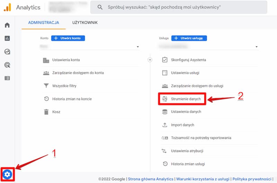Click the Admin gear icon
Viewport: 277px width, 183px height.
[7, 175]
